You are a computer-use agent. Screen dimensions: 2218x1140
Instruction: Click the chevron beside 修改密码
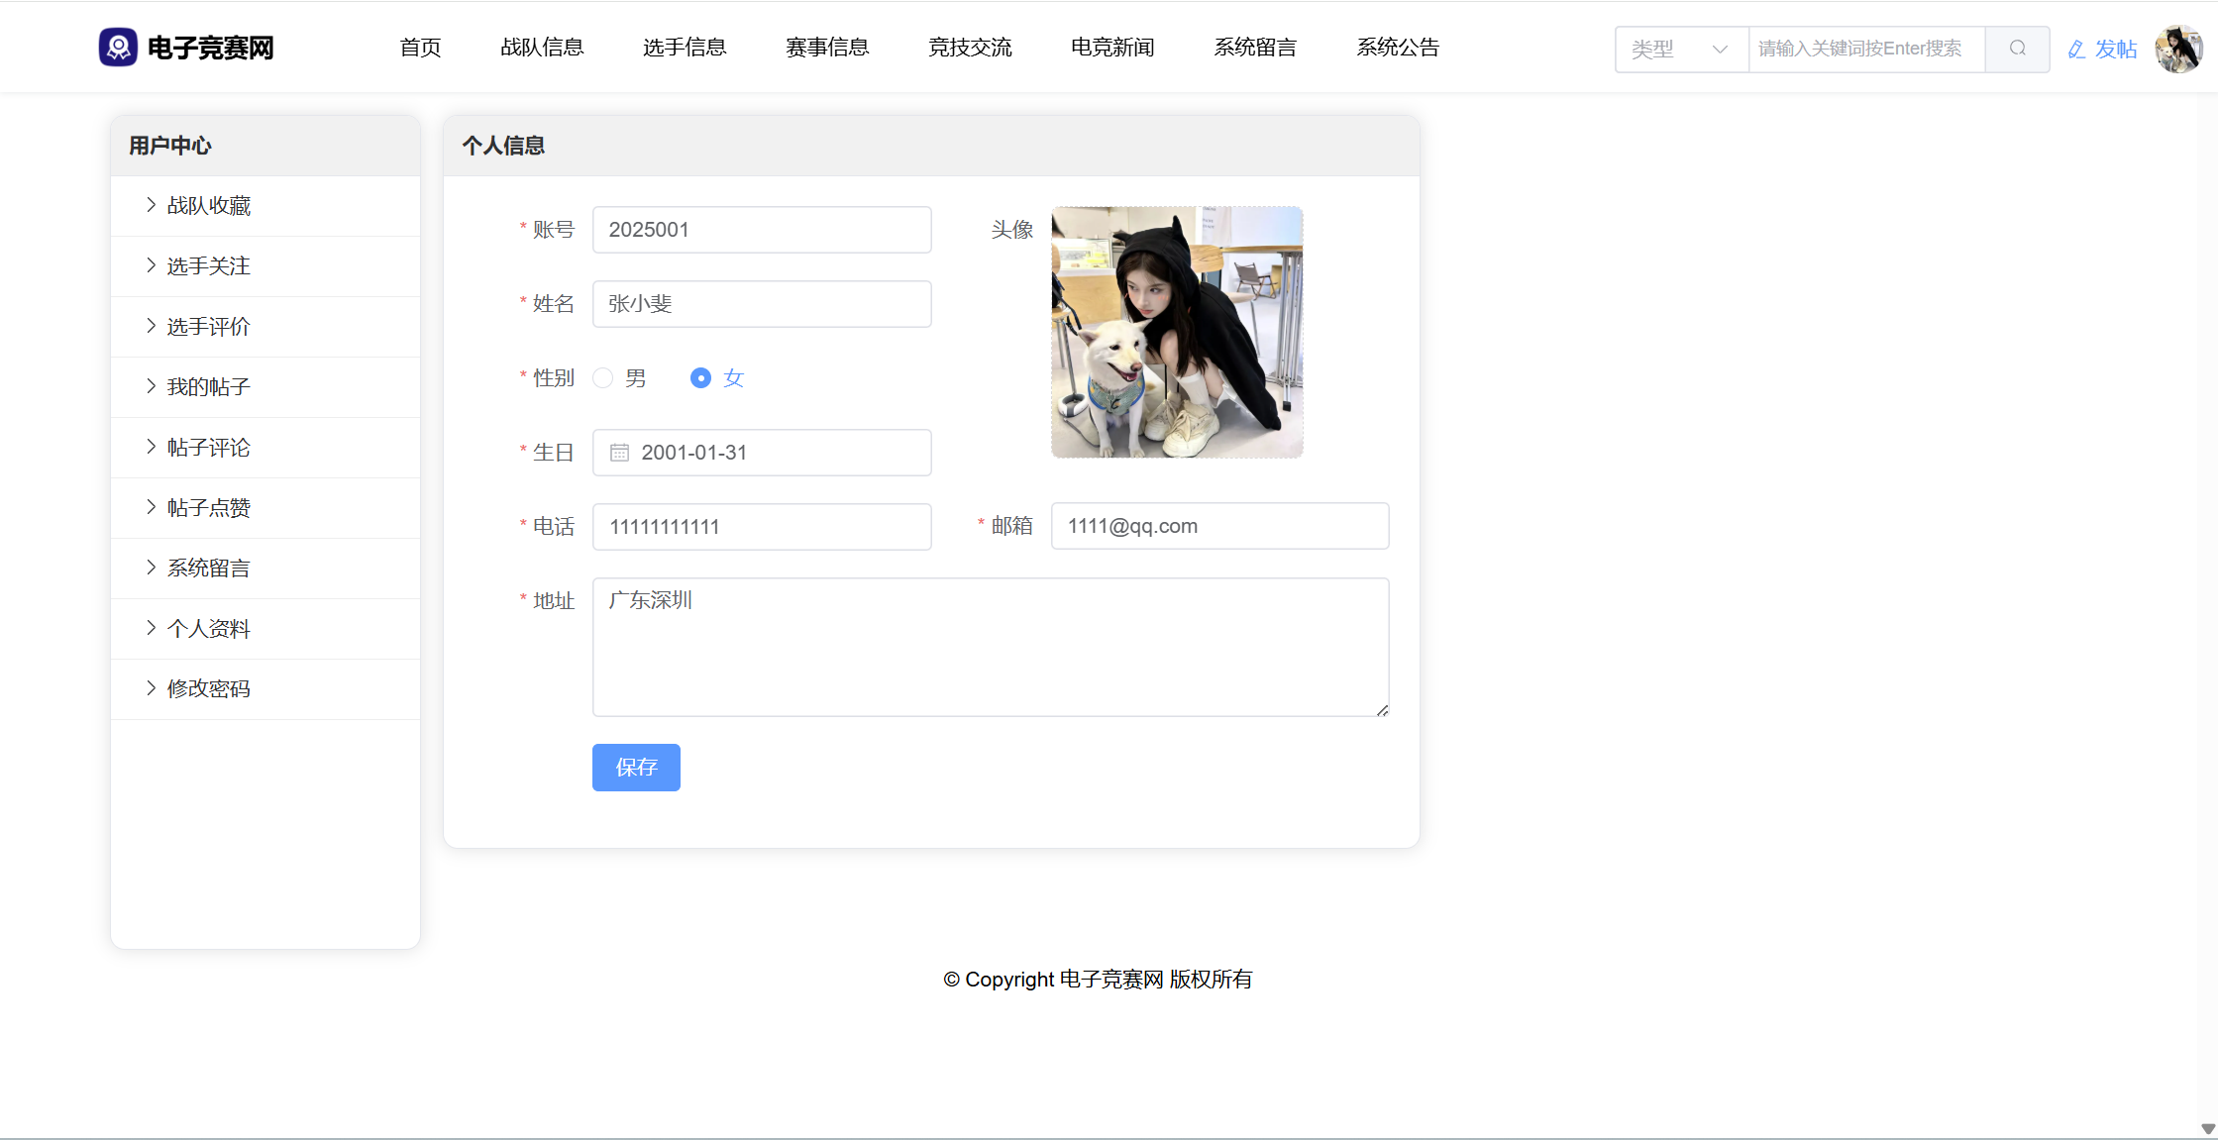(151, 688)
